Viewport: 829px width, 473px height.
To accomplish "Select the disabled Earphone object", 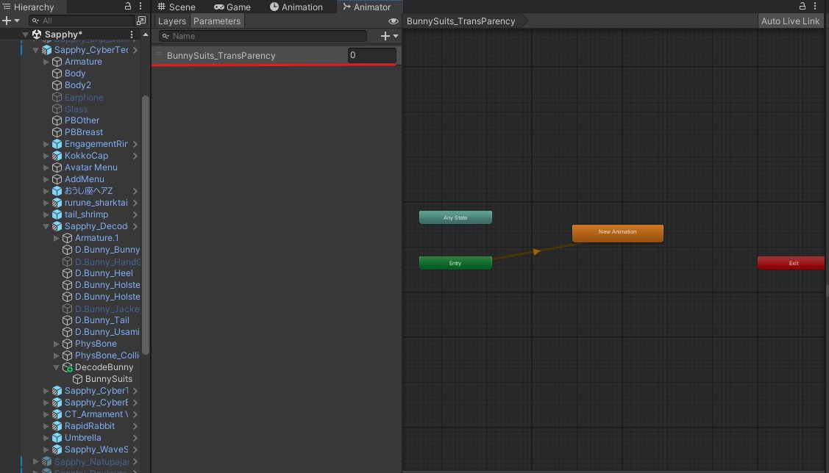I will 84,97.
